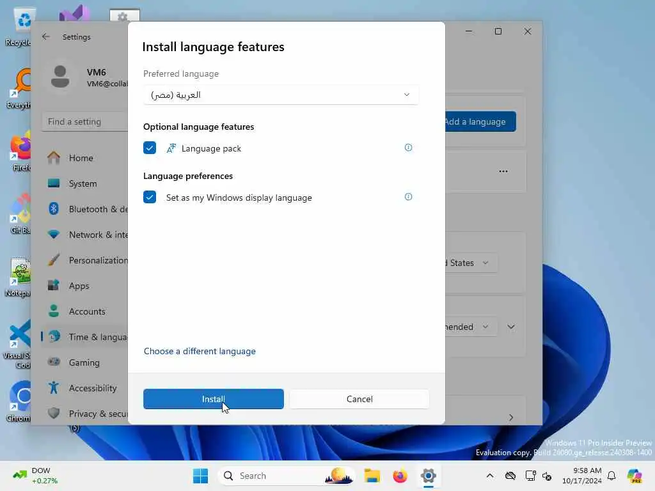This screenshot has height=491, width=655.
Task: Open the country States dropdown
Action: 471,263
